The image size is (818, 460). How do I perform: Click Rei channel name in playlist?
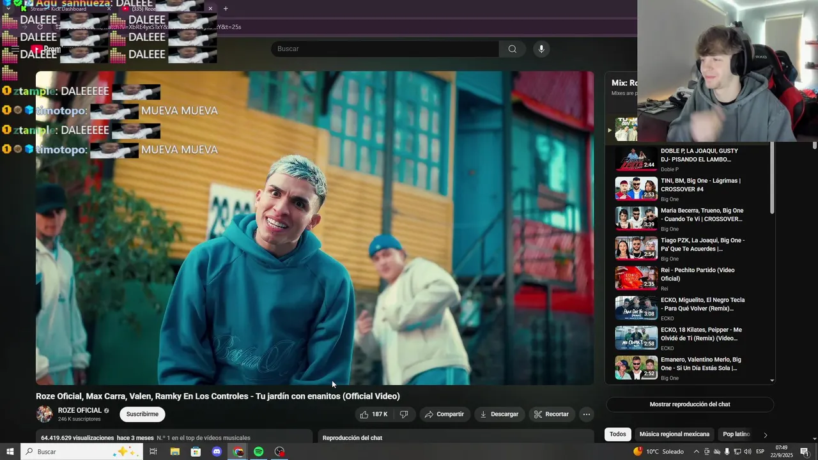click(664, 289)
